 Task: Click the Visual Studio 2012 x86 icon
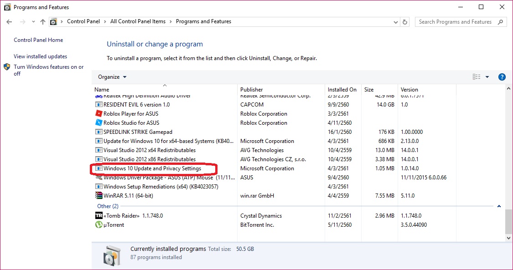click(x=98, y=159)
